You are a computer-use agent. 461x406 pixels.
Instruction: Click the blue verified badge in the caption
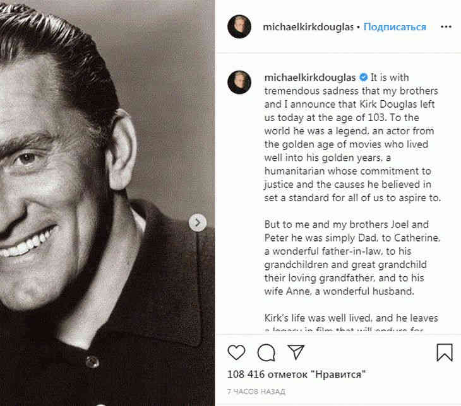[x=363, y=78]
